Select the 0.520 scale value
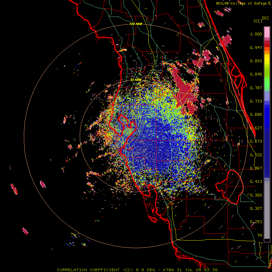Viewport: 272px width, 272px height. (x=256, y=155)
